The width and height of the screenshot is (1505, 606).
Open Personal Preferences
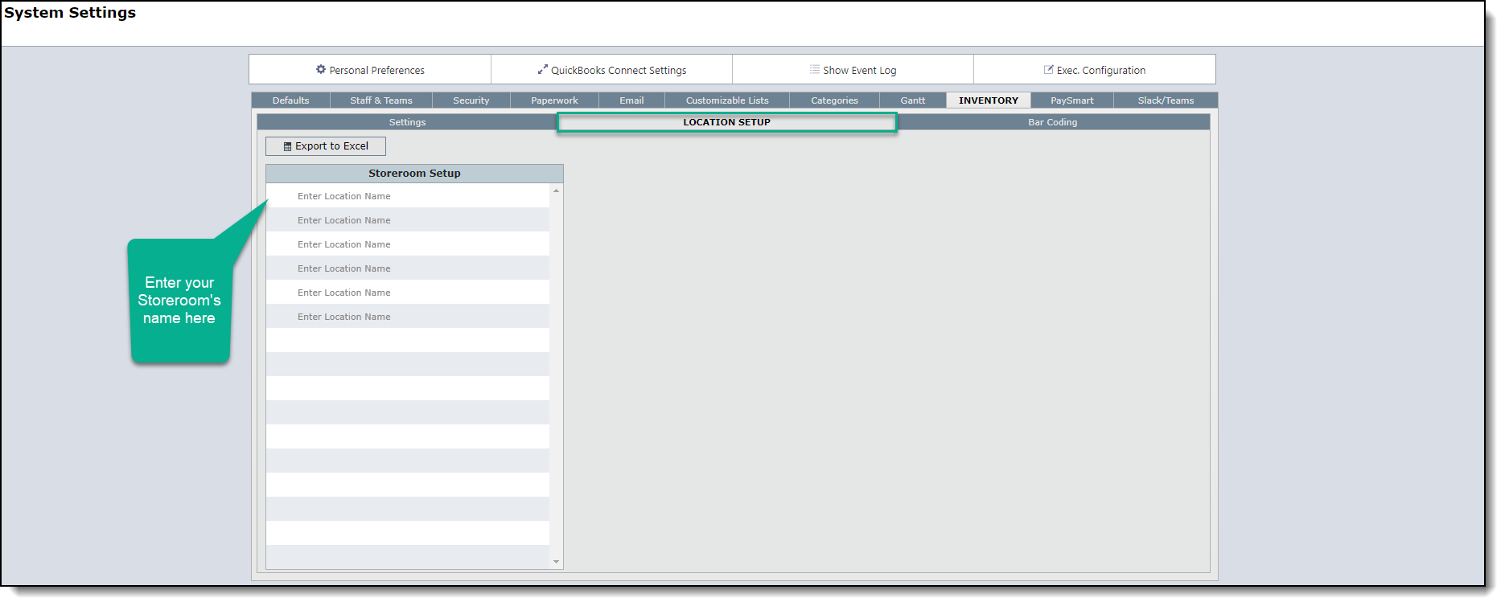click(x=370, y=70)
